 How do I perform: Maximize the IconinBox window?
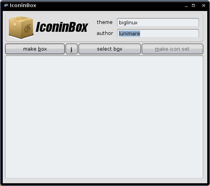(194, 5)
